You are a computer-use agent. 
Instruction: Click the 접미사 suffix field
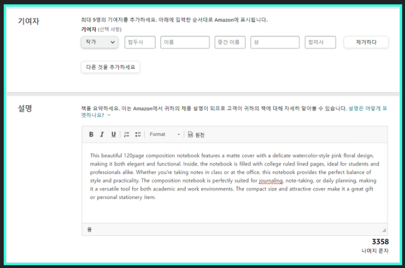pos(321,42)
